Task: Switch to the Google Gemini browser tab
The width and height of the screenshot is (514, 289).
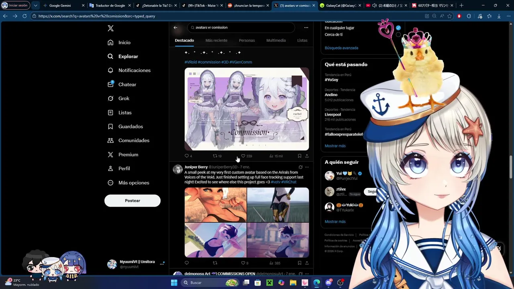Action: (63, 6)
